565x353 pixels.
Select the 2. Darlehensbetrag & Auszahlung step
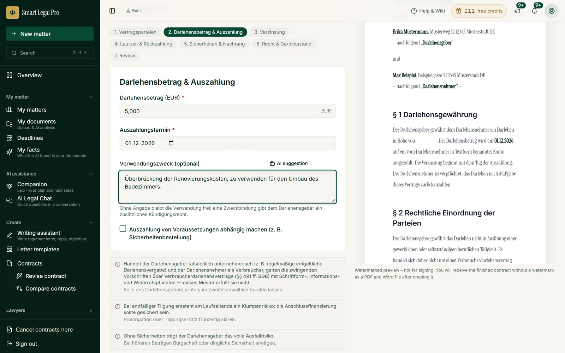tap(205, 32)
